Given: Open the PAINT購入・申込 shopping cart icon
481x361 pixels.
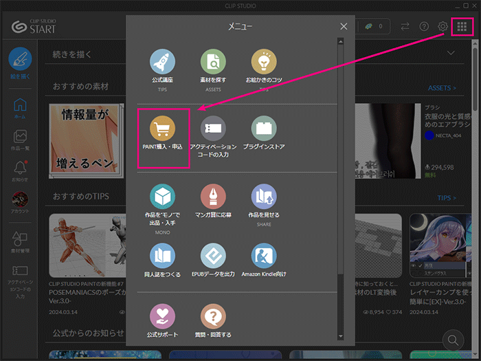Looking at the screenshot, I should pos(163,129).
